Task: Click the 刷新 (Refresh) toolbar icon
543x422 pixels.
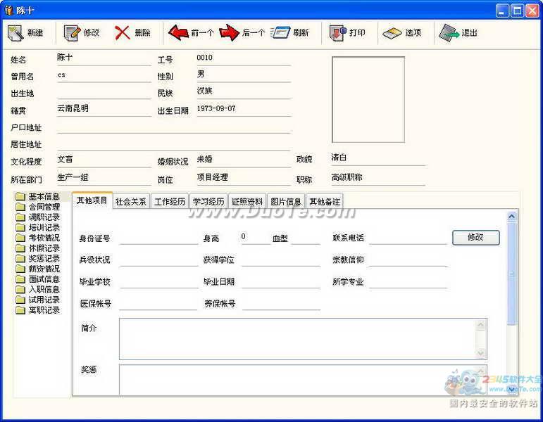Action: click(281, 32)
